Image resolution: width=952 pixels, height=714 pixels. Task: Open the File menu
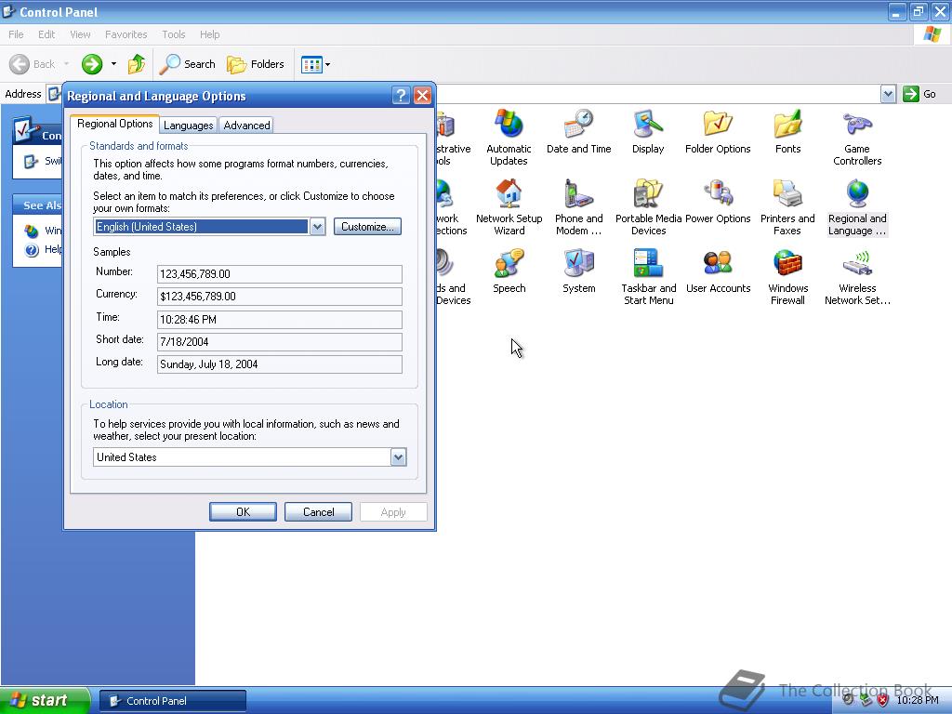point(16,34)
